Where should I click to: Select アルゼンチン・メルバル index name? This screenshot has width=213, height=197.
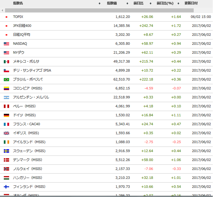coord(31,97)
